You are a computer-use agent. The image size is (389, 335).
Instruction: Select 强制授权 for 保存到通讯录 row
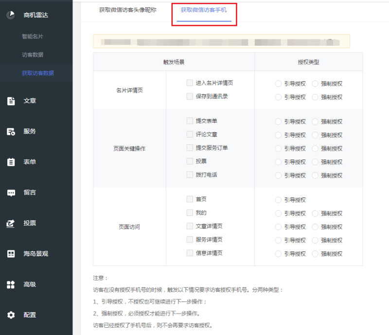(315, 97)
